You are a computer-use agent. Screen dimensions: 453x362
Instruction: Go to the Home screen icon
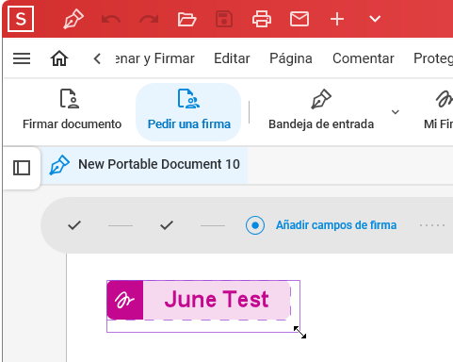click(x=59, y=58)
